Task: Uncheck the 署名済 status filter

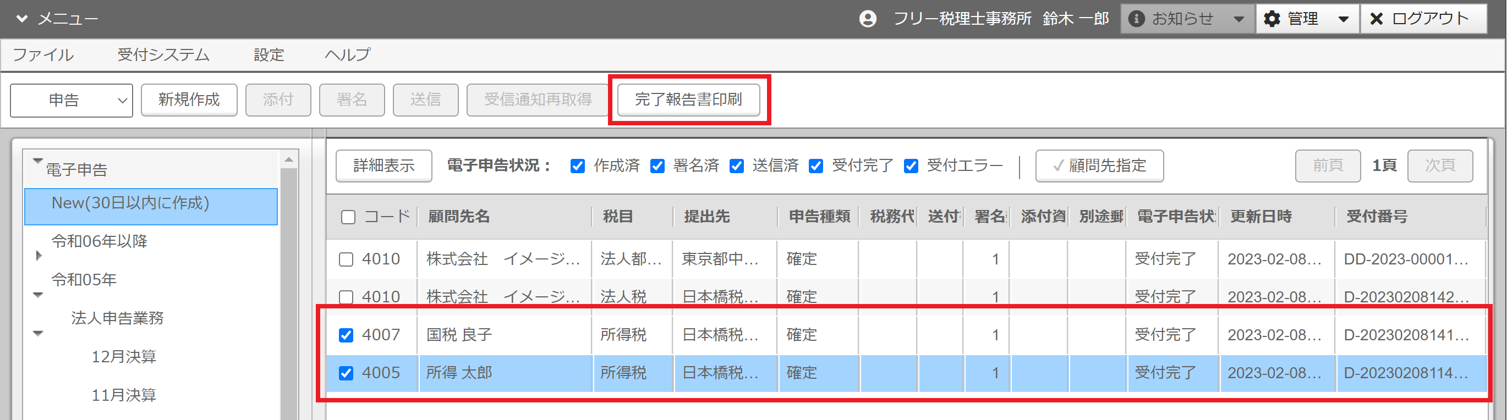Action: [x=657, y=166]
